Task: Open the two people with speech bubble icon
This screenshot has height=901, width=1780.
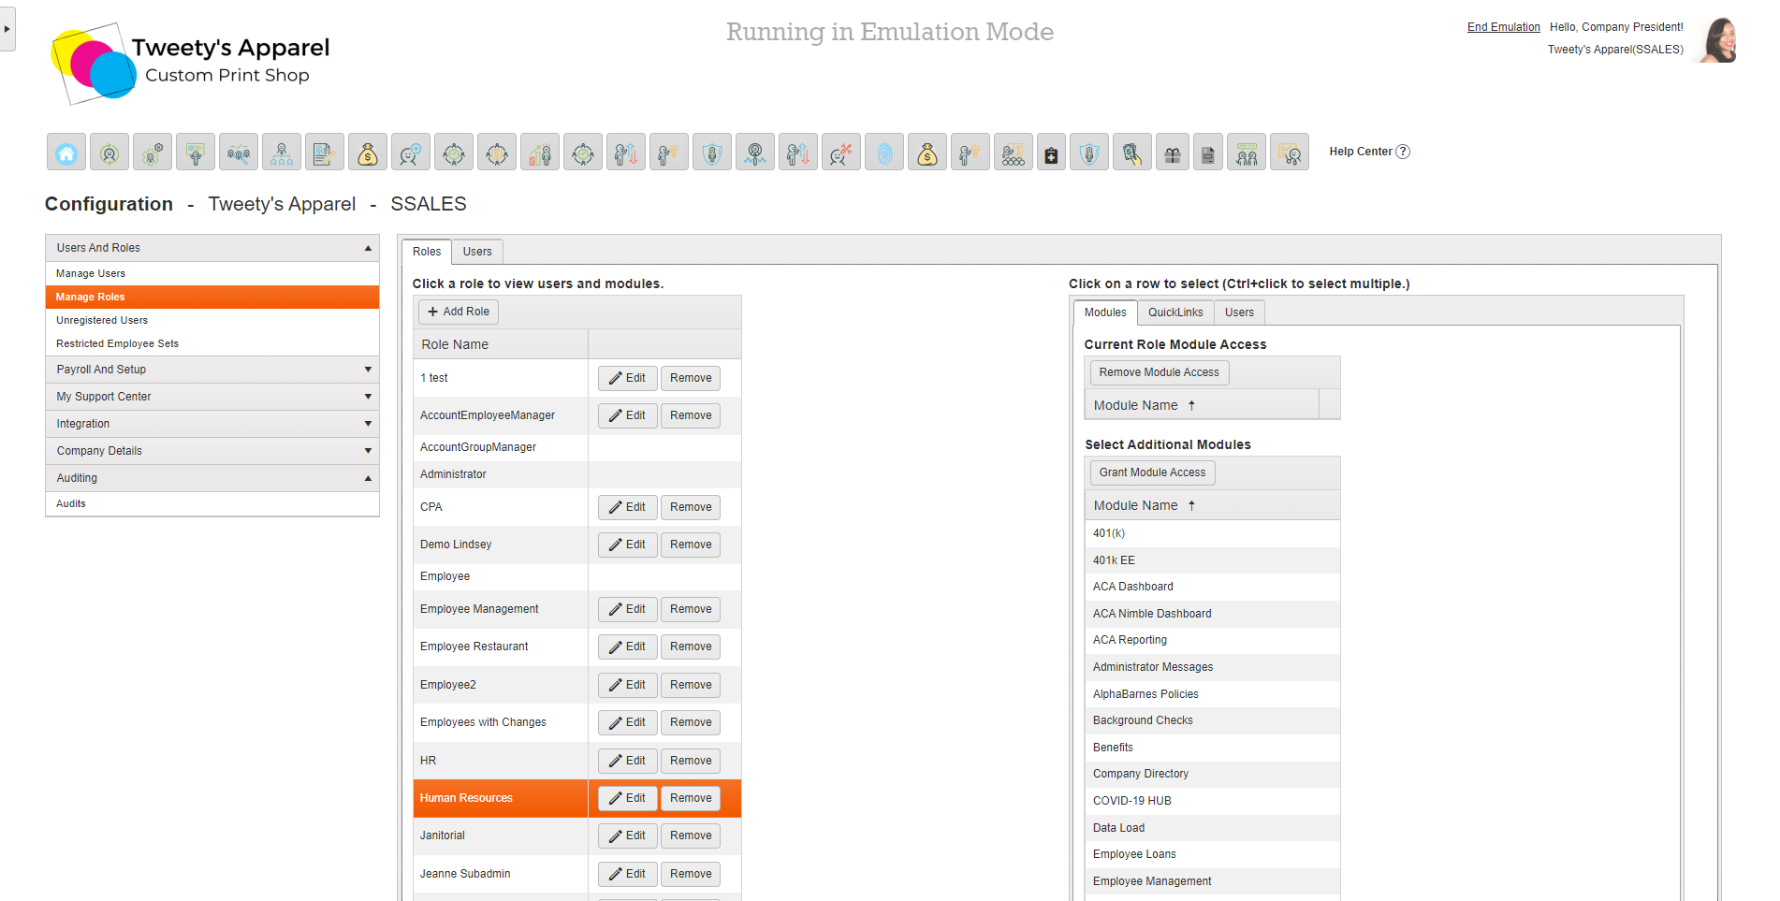Action: pos(1247,152)
